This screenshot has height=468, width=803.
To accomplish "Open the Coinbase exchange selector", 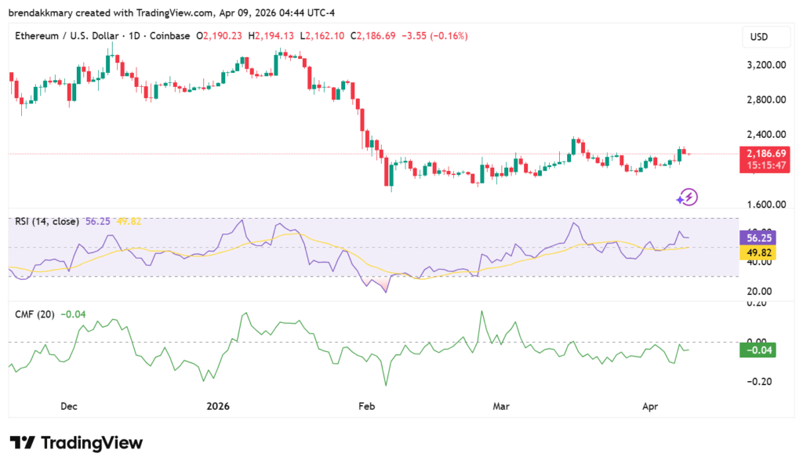I will point(169,35).
